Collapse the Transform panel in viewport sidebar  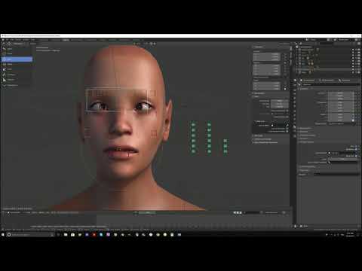[x=259, y=47]
